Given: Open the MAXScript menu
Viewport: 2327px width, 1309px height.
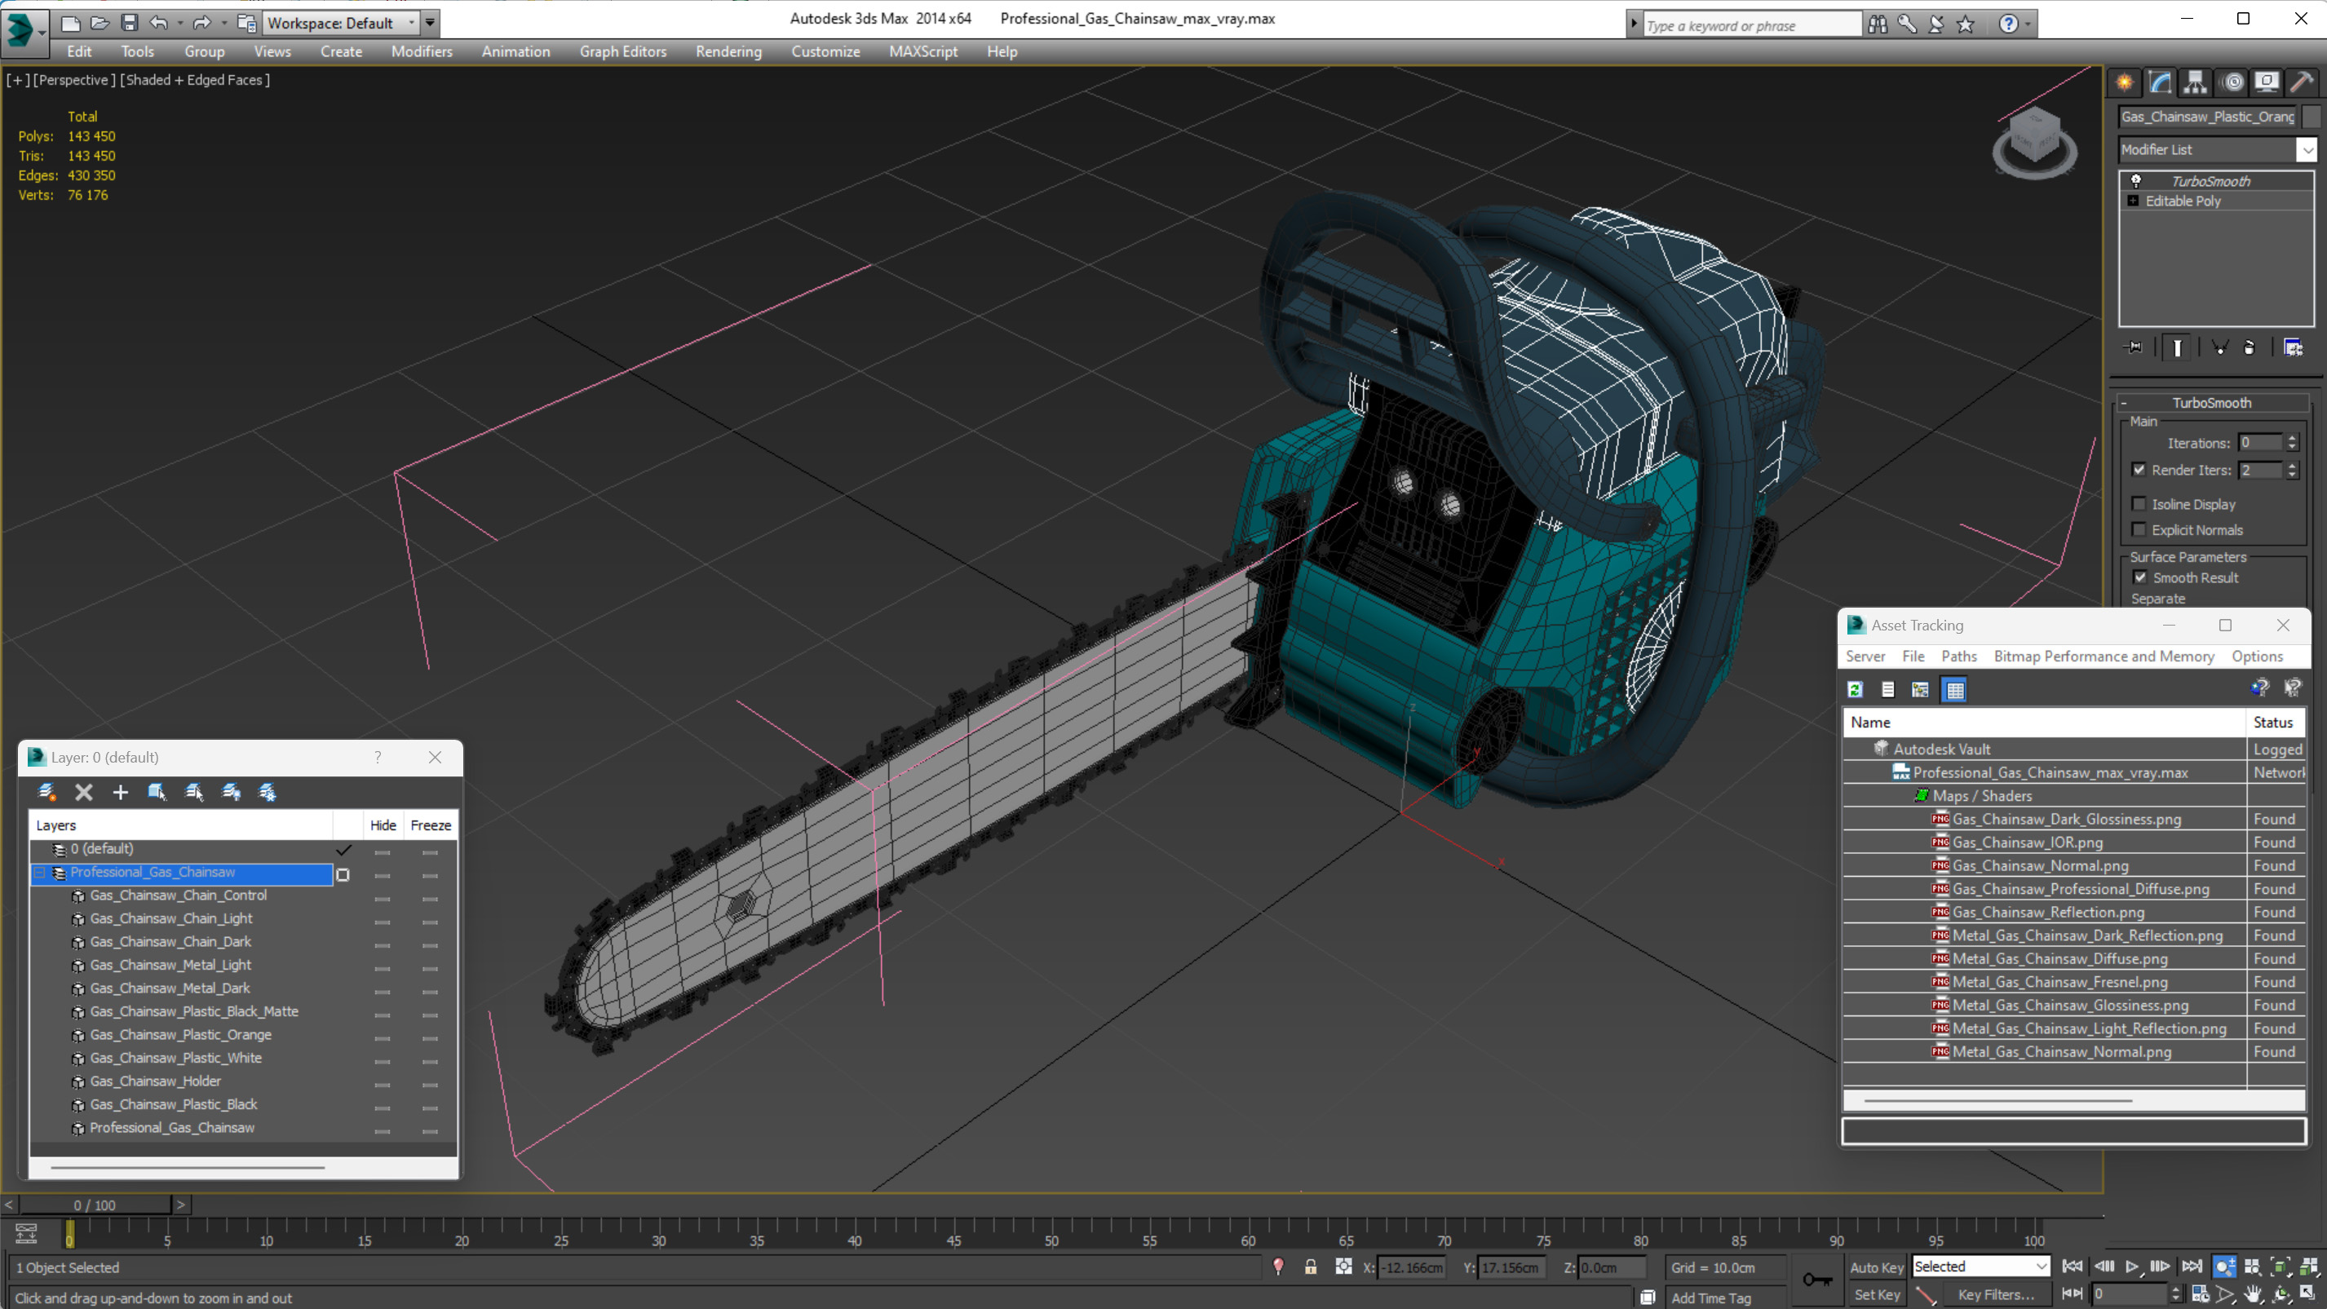Looking at the screenshot, I should [922, 51].
